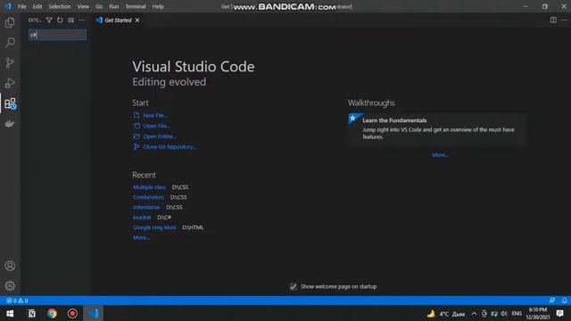The width and height of the screenshot is (571, 321).
Task: Open recent folder Multiple class
Action: [149, 187]
